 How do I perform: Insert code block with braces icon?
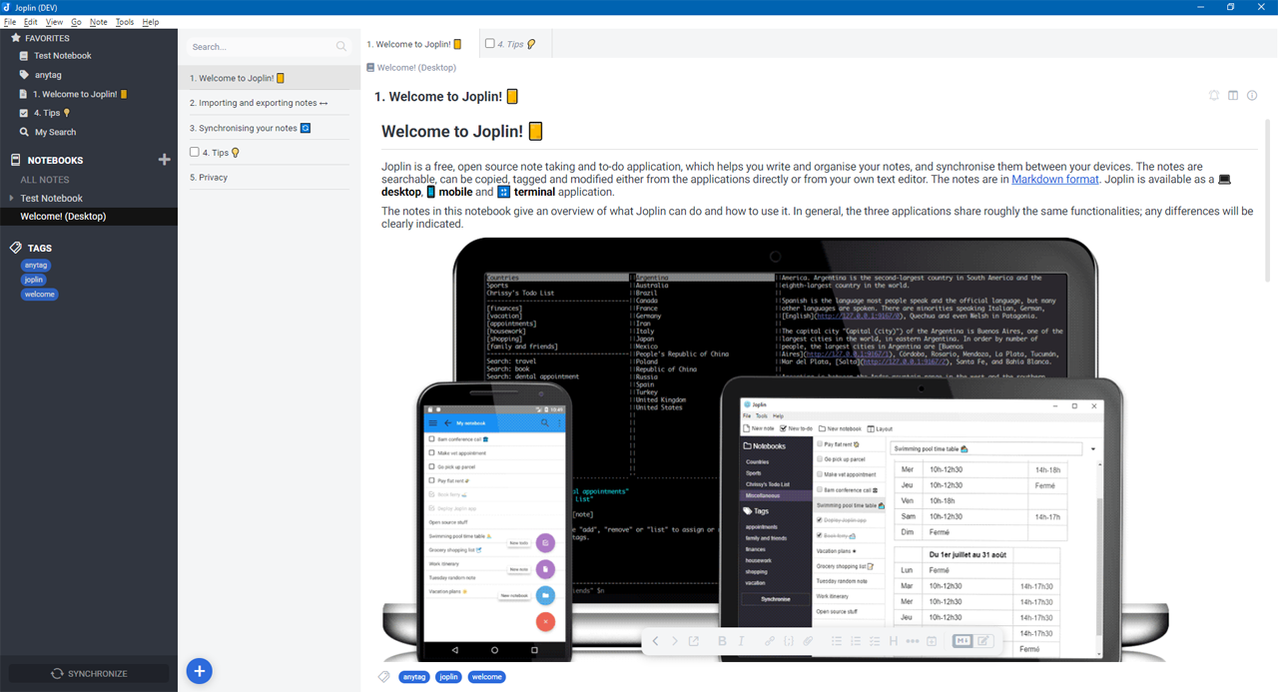pyautogui.click(x=789, y=641)
